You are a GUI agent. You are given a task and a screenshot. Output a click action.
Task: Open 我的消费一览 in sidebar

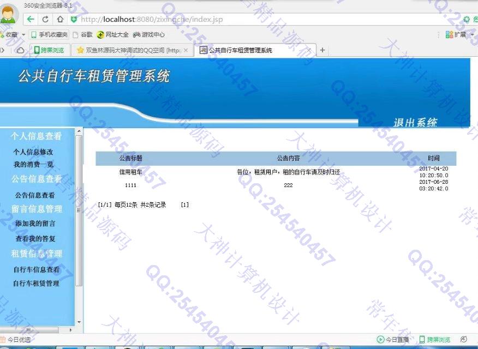click(33, 164)
